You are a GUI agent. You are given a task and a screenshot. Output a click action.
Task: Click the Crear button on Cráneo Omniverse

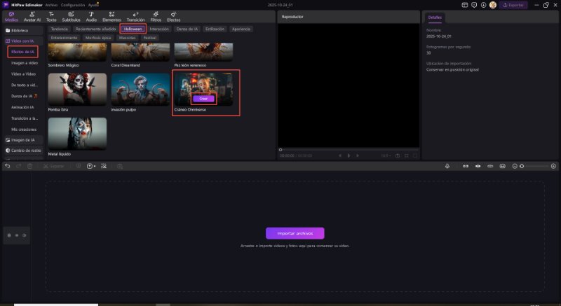[203, 99]
